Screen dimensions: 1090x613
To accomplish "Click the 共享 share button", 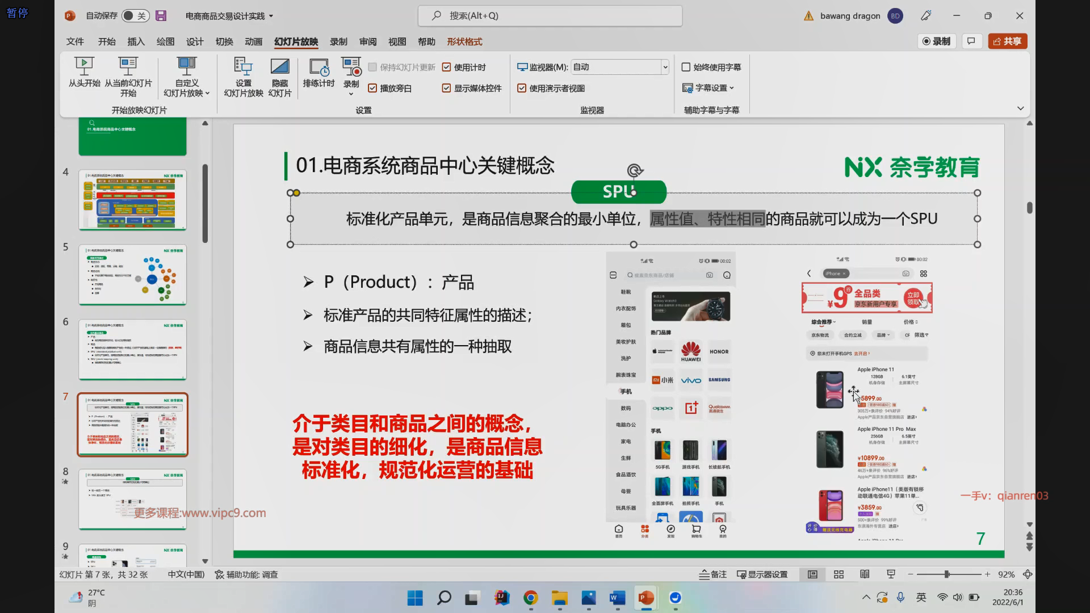I will tap(1008, 41).
